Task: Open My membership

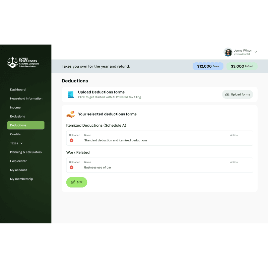Action: (21, 179)
